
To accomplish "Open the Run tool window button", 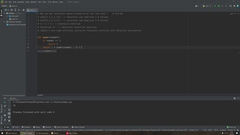I will click(7, 127).
